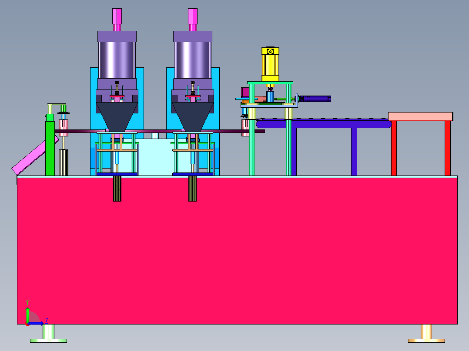Screen dimensions: 469x351
Task: Select the maroon horizontal rail bar
Action: pyautogui.click(x=156, y=131)
